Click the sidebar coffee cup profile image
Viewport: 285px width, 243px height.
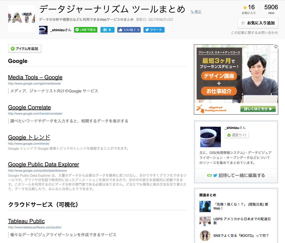(210, 137)
